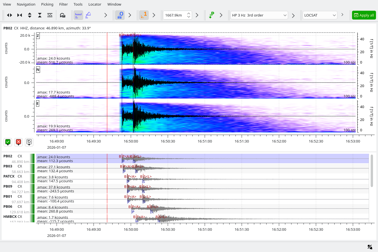Click the horizontal expand arrows icon

pyautogui.click(x=10, y=15)
